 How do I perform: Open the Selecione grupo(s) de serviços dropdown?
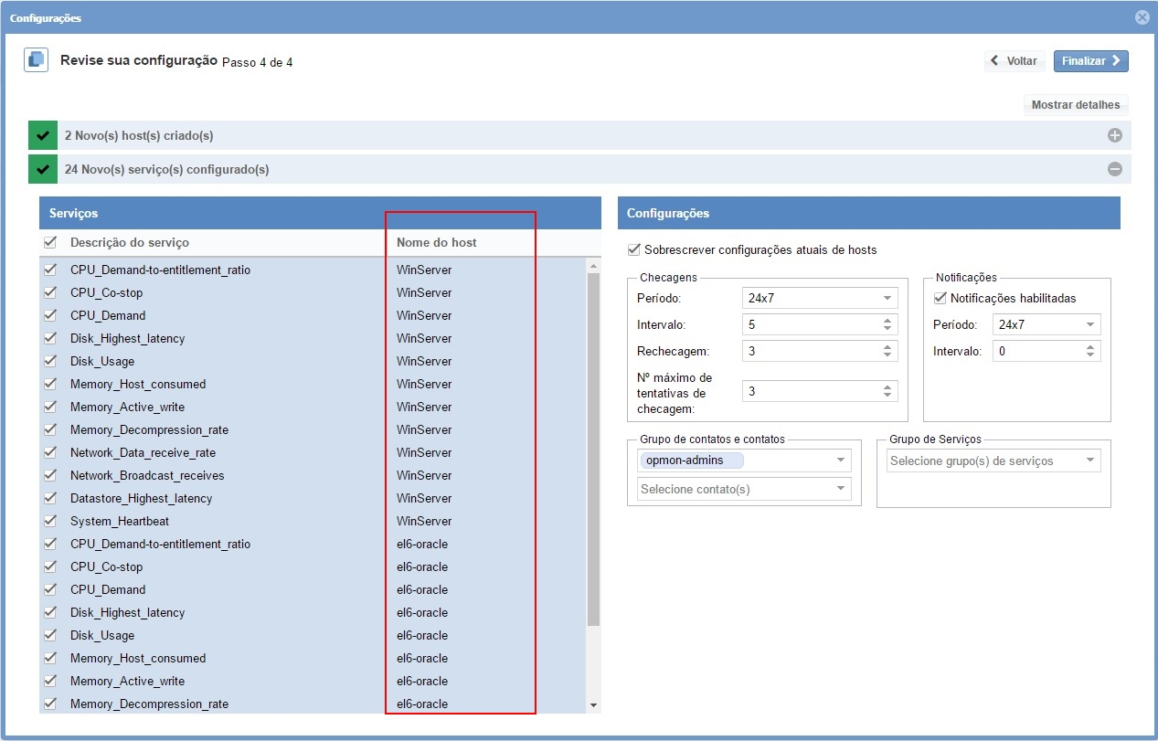(x=993, y=460)
